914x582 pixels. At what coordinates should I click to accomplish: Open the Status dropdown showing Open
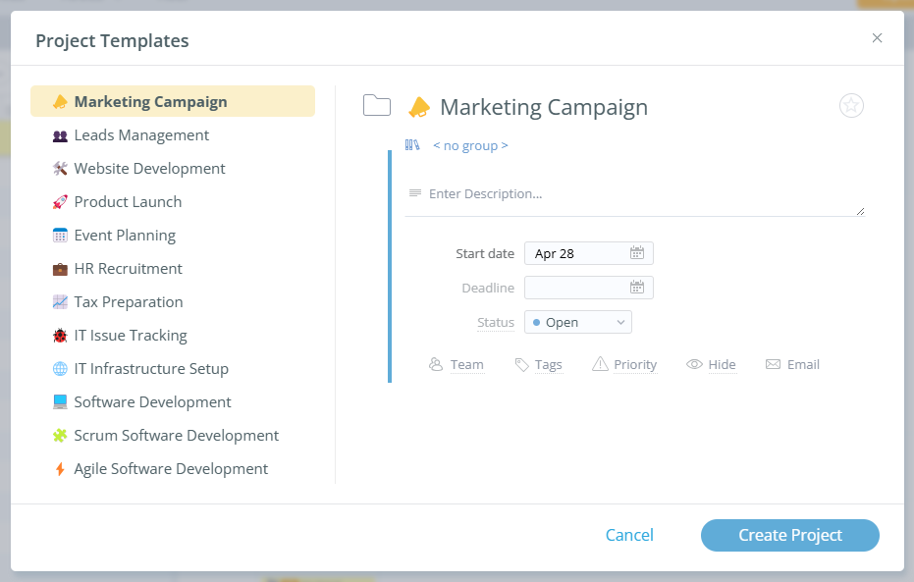(x=577, y=321)
